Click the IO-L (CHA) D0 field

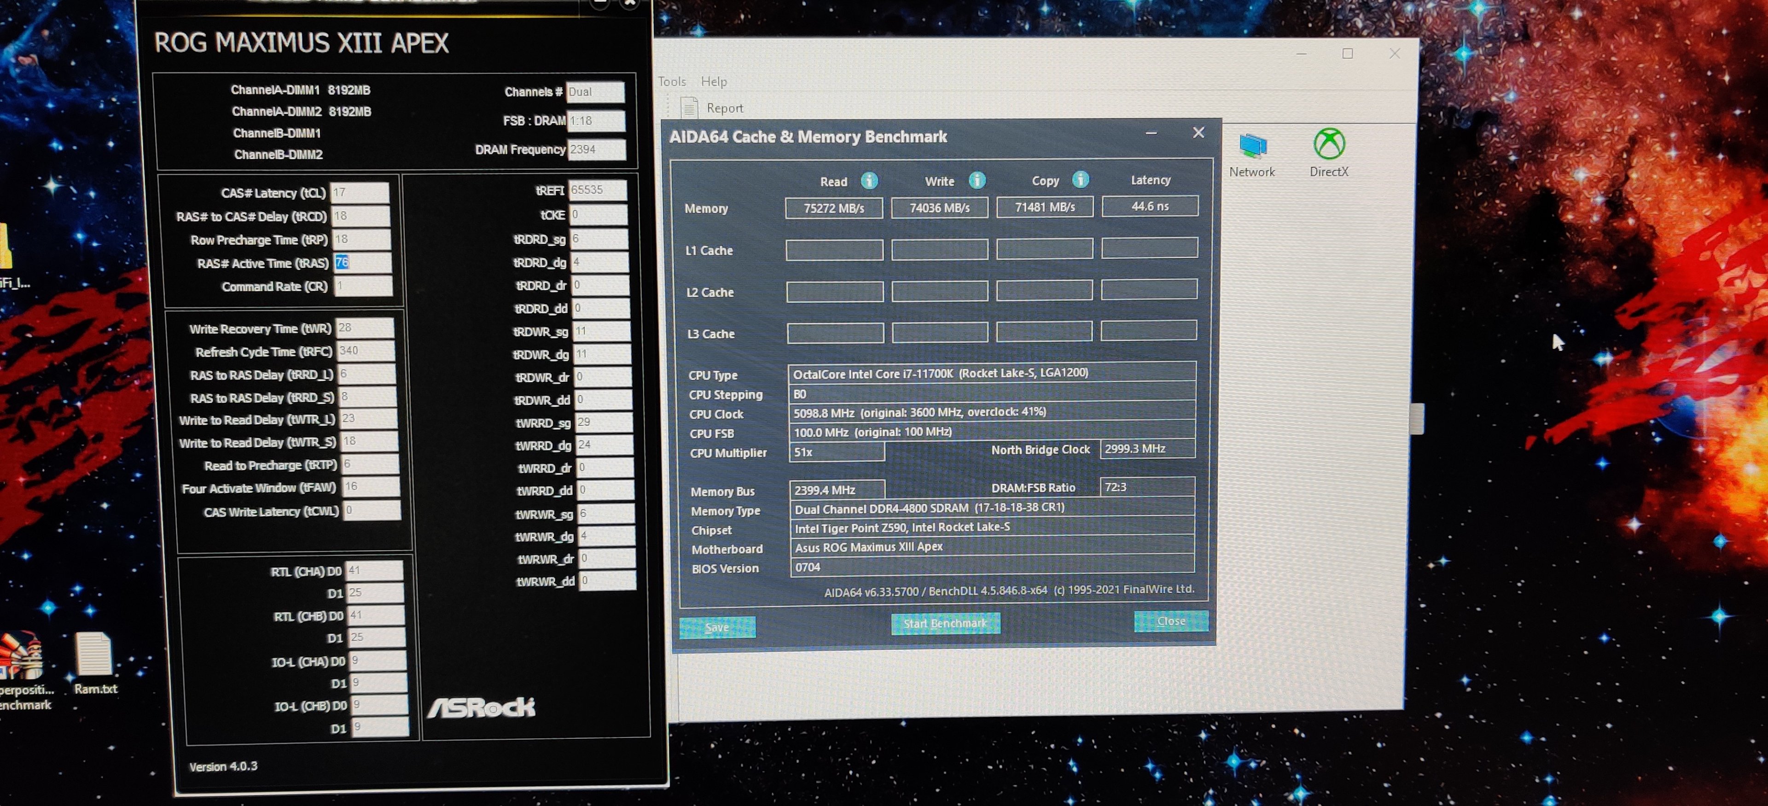378,661
